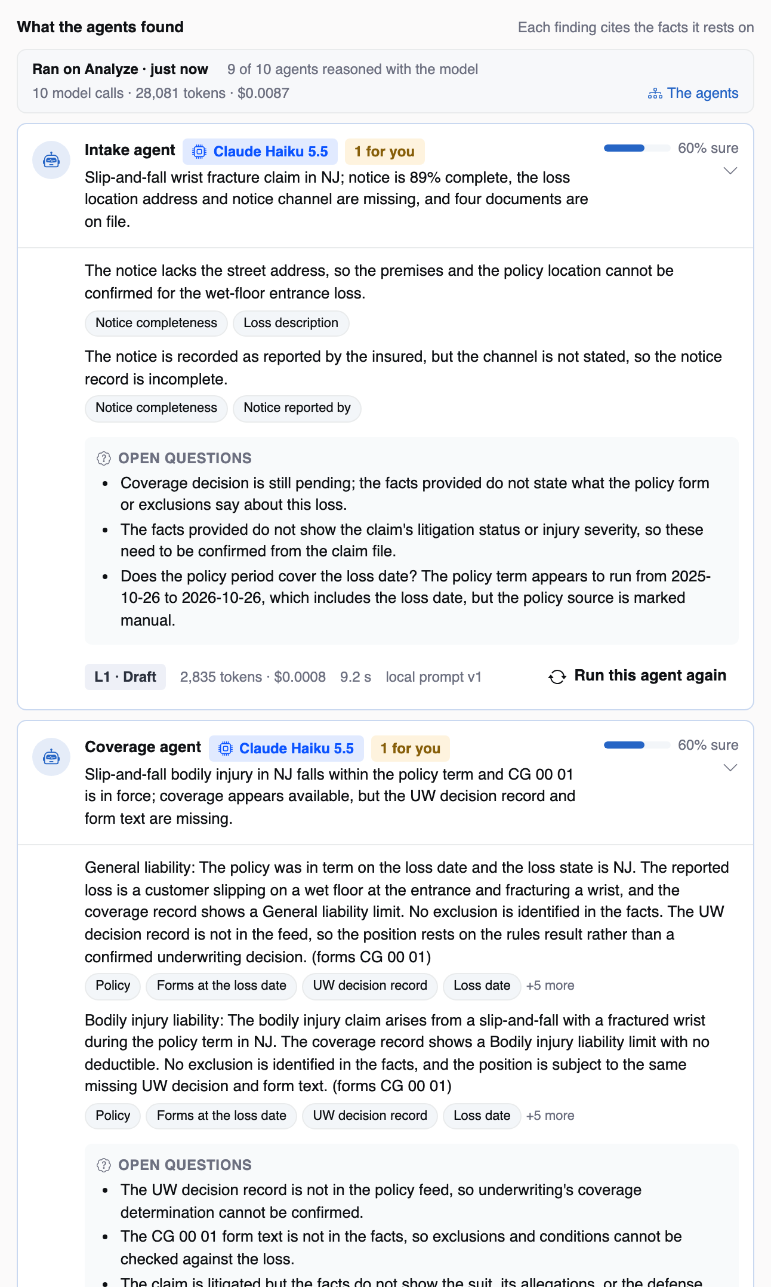Select the Notice reported by fact chip

click(x=297, y=408)
